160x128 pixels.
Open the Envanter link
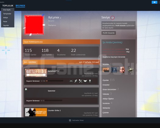click(106, 85)
